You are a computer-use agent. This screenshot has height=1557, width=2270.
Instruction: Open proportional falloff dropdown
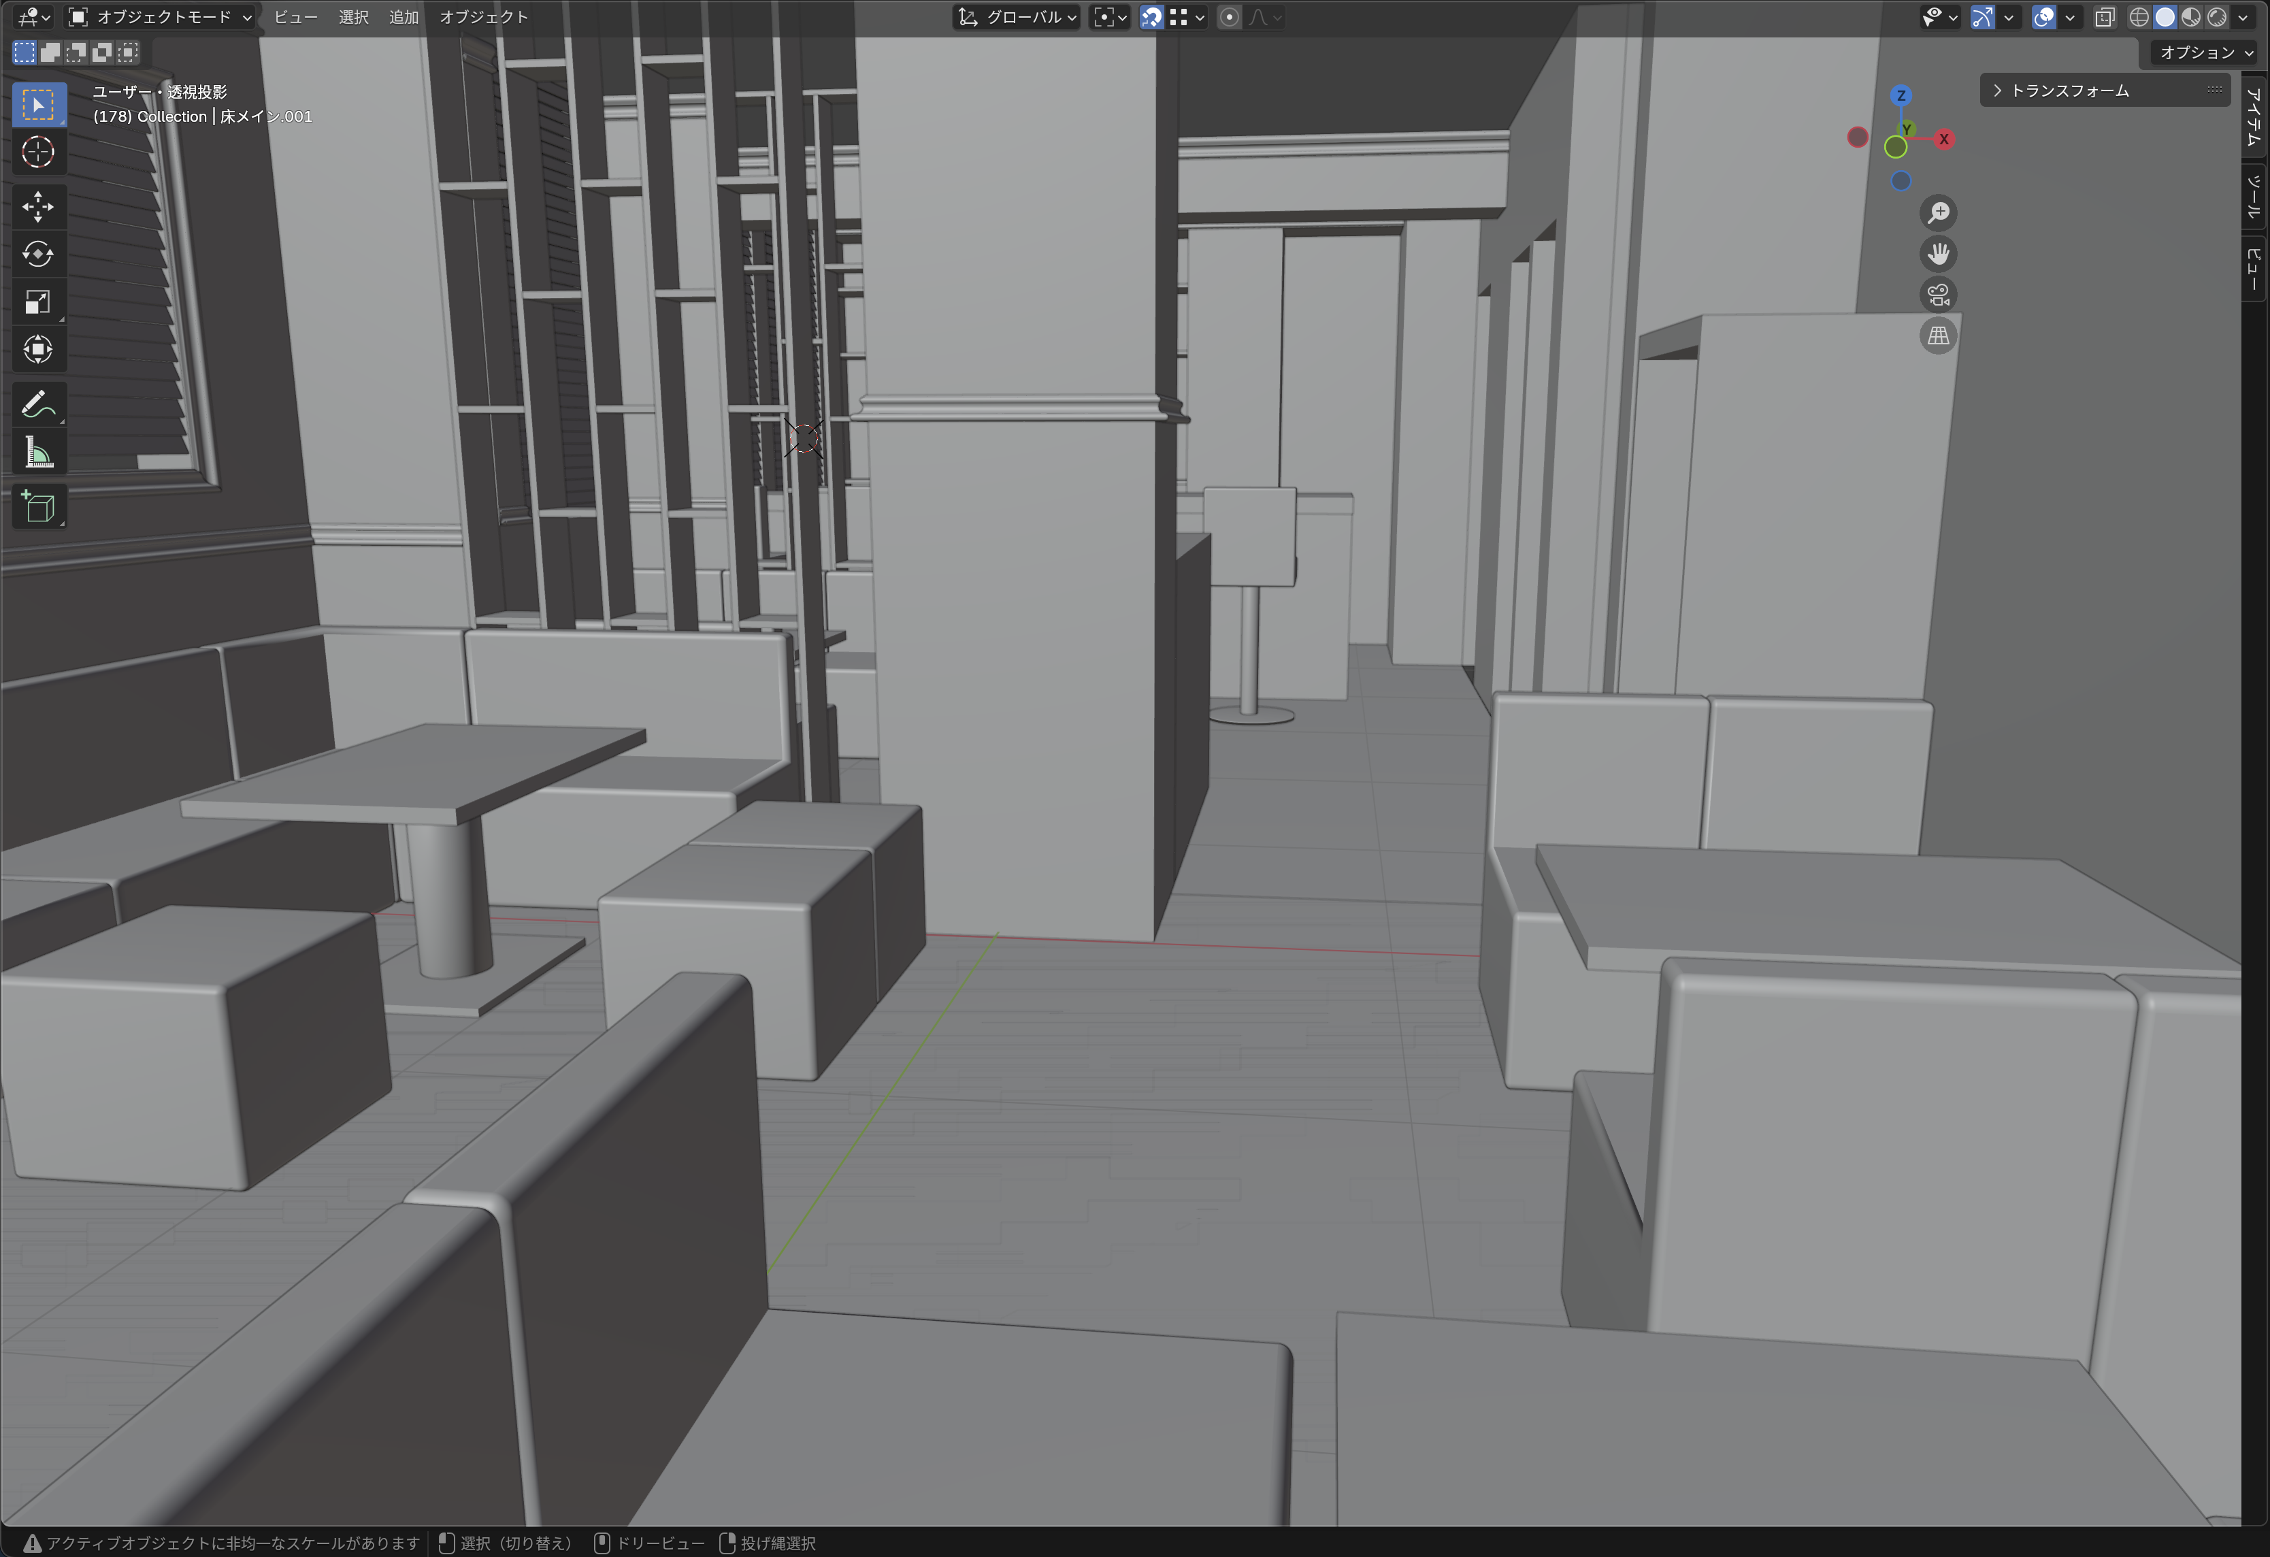click(x=1265, y=18)
